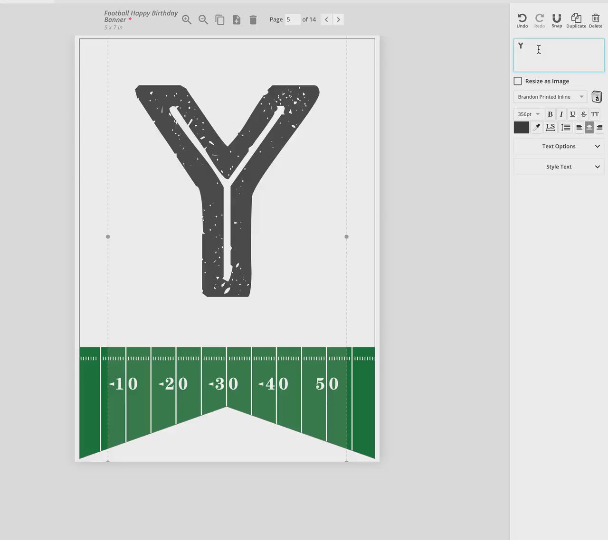Delete page using the toolbar trash icon

[x=253, y=19]
